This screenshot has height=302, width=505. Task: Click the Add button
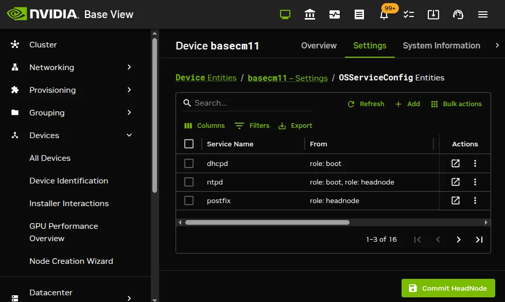point(407,104)
